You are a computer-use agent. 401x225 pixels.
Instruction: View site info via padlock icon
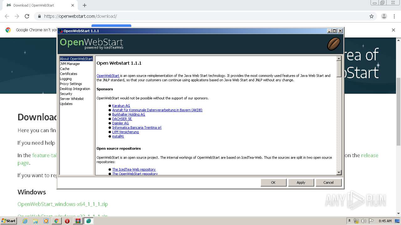39,16
